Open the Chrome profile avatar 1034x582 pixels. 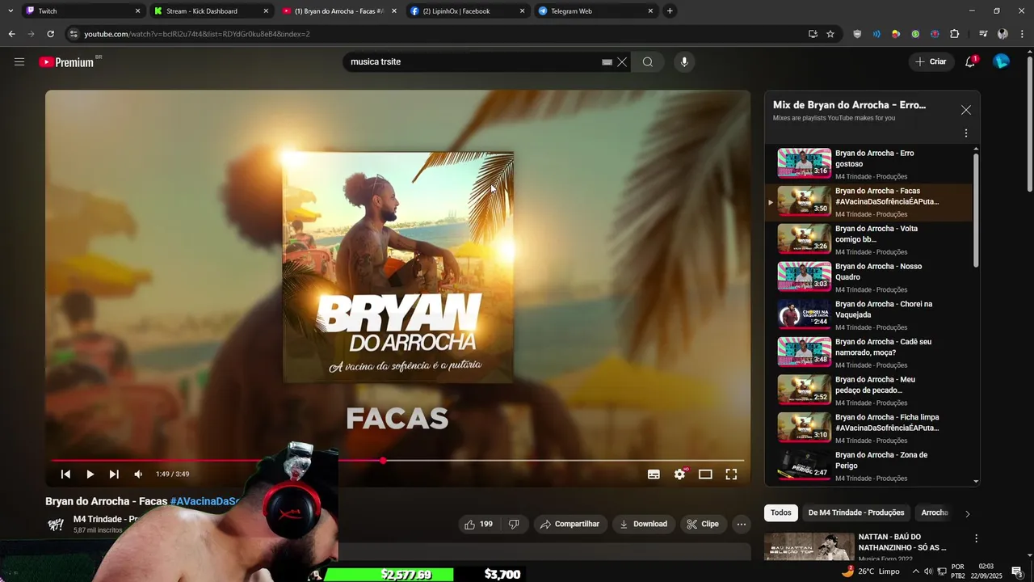tap(1002, 34)
